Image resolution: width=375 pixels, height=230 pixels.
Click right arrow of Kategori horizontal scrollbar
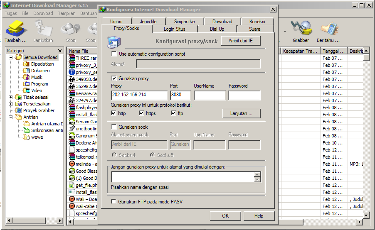pyautogui.click(x=60, y=221)
